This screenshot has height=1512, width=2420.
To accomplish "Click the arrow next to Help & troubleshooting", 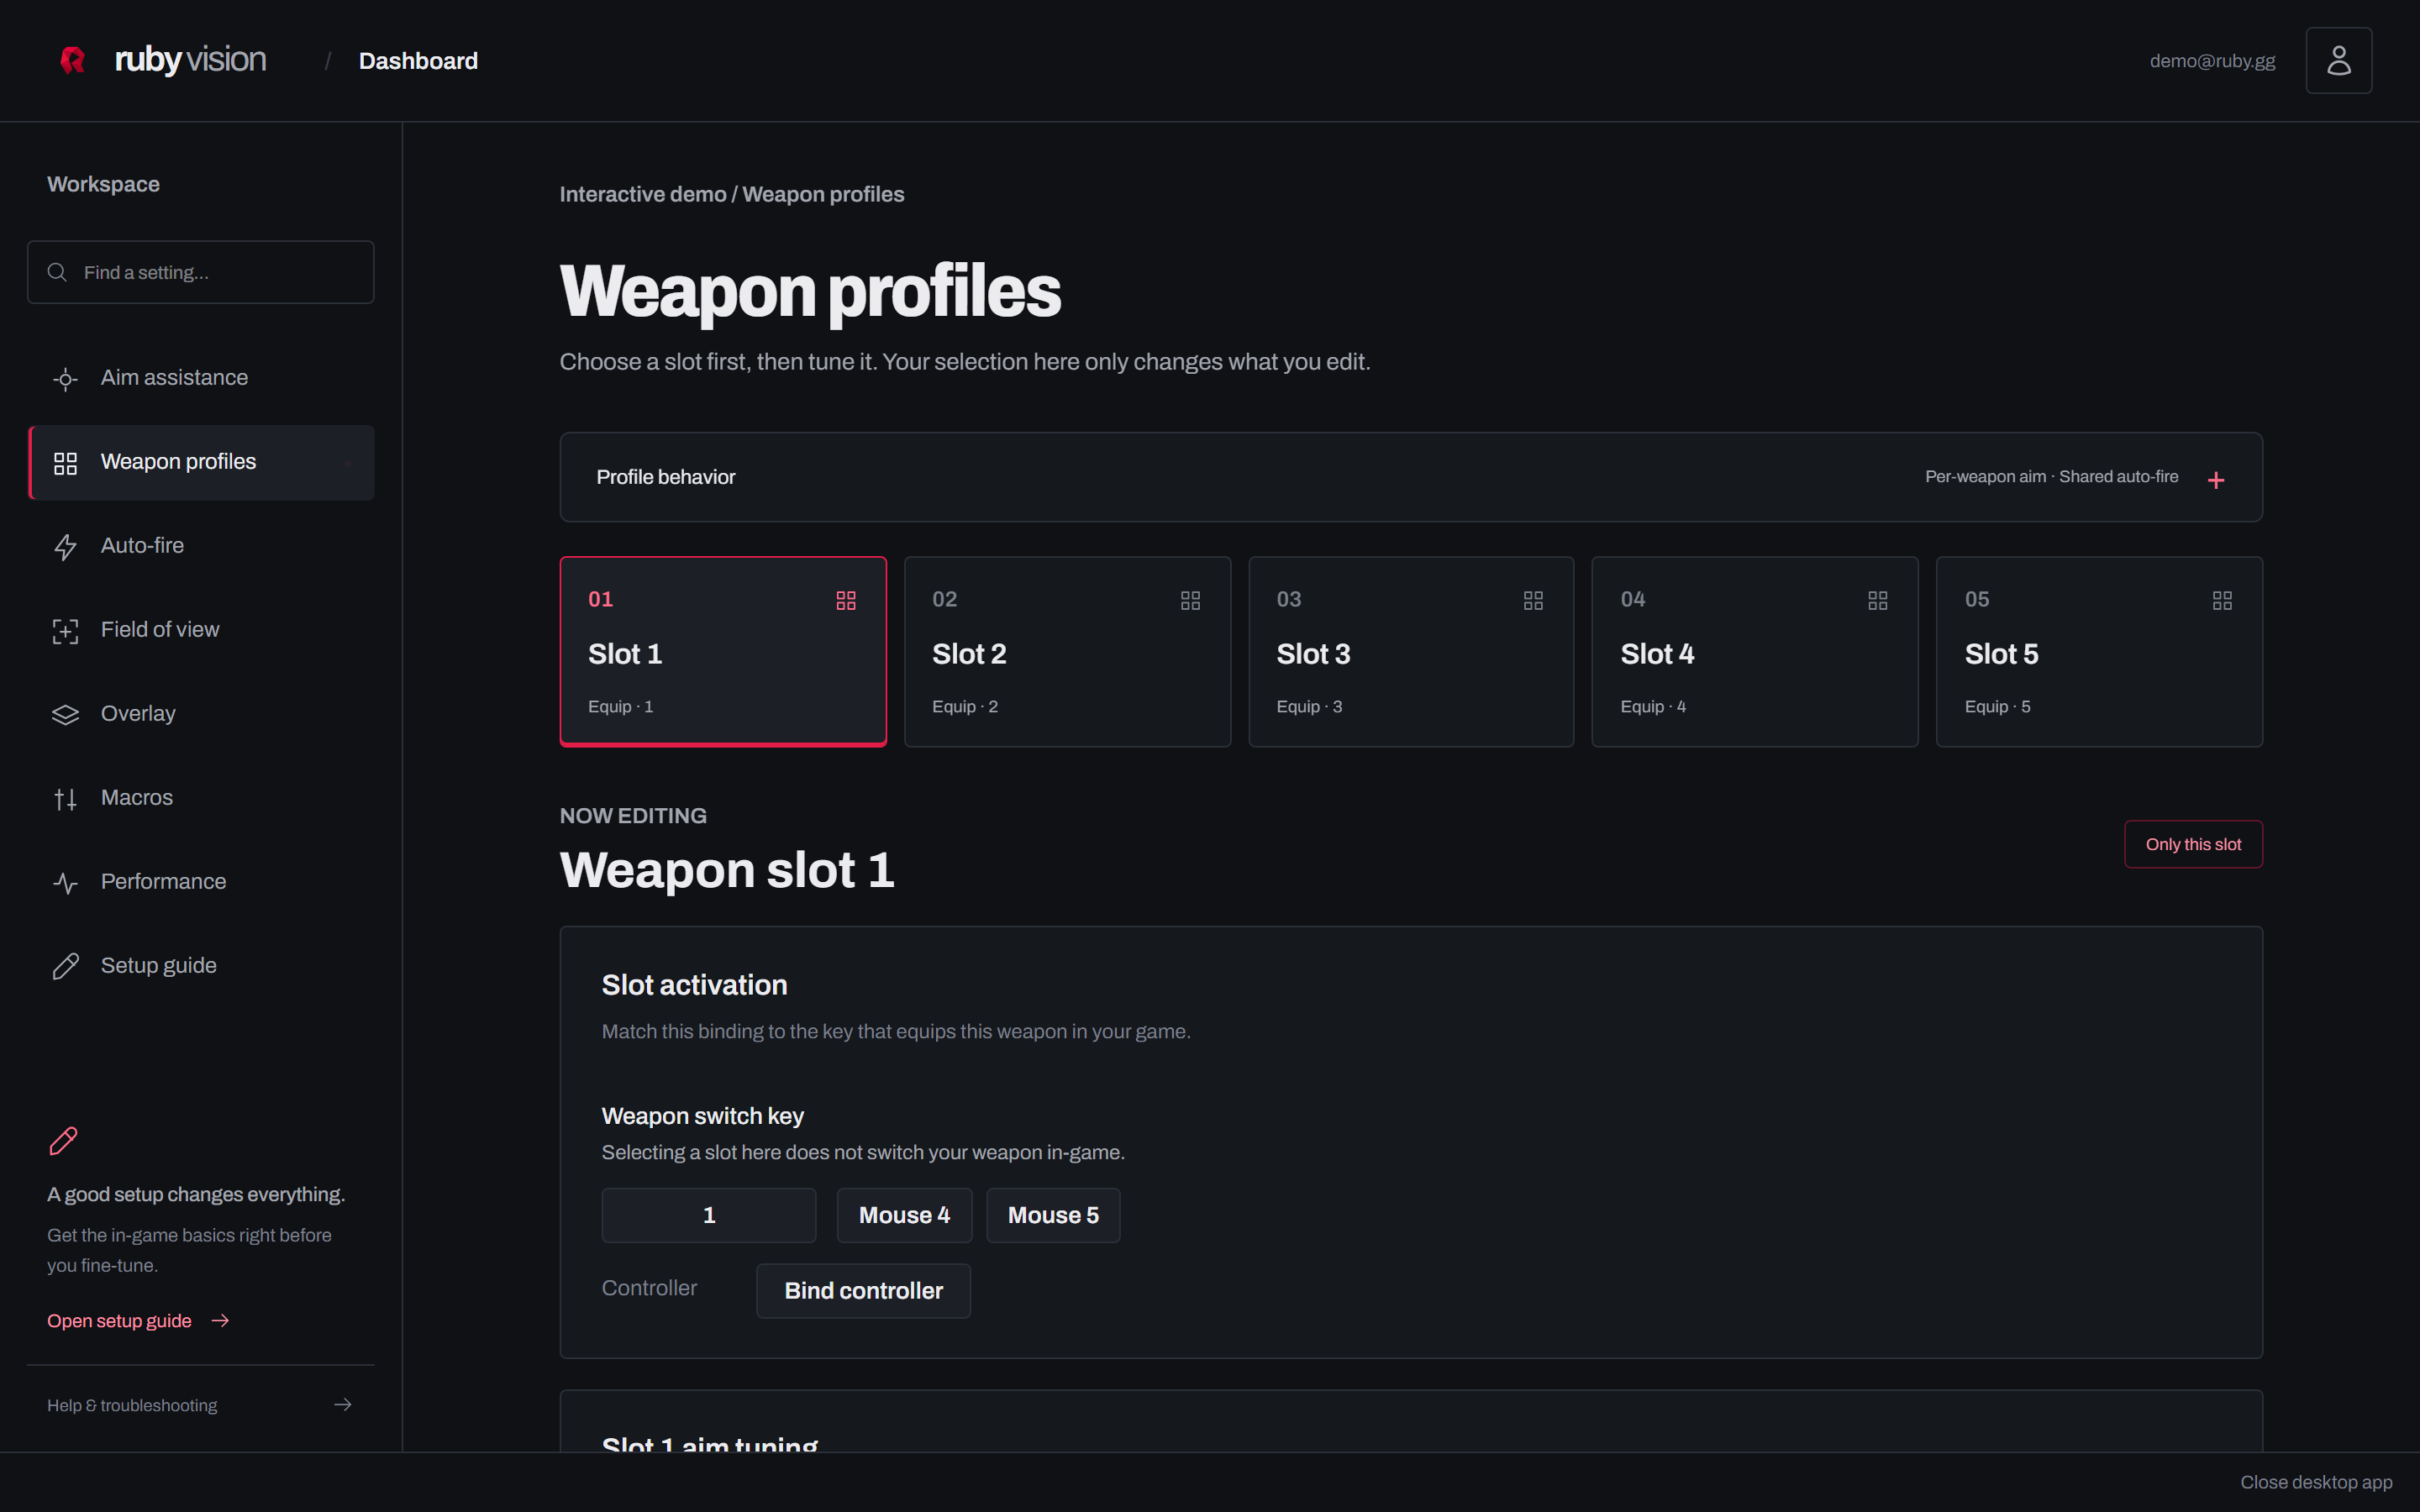I will 343,1405.
